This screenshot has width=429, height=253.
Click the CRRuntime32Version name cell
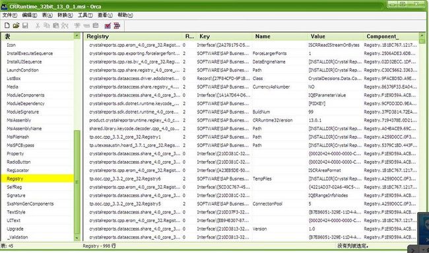pos(273,120)
